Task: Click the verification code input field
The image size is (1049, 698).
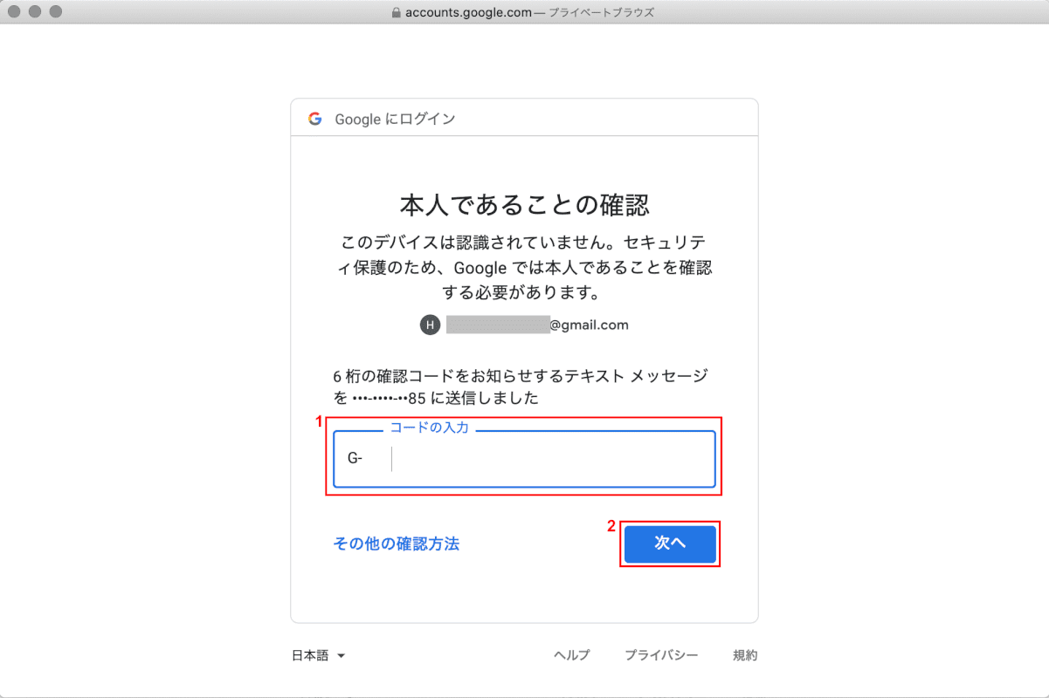Action: coord(524,459)
